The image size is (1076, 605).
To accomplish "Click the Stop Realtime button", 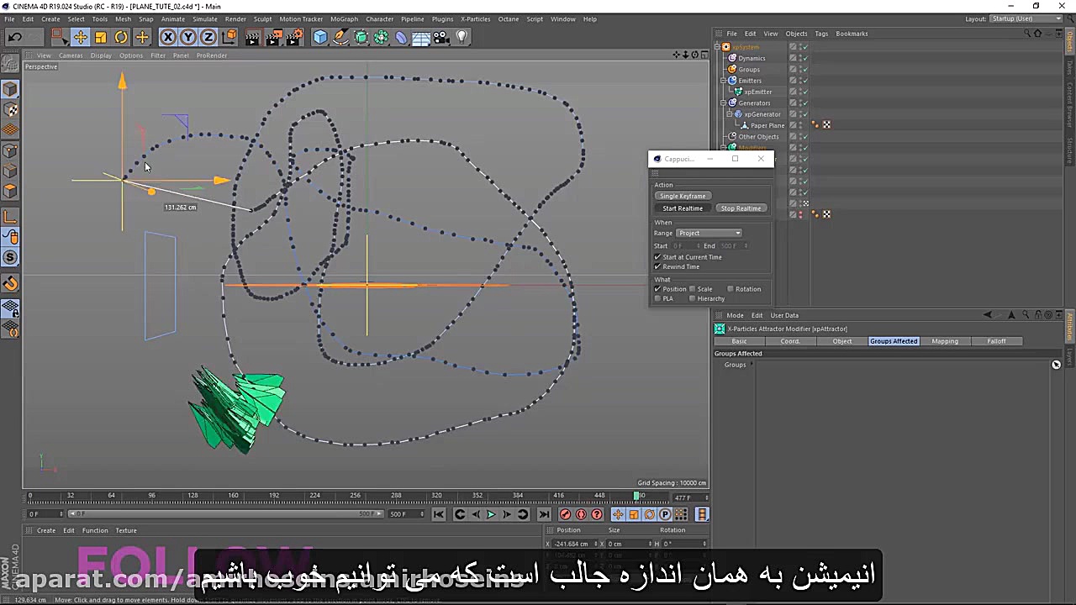I will pos(741,208).
